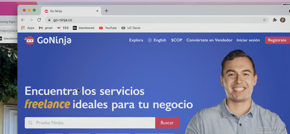The image size is (290, 134).
Task: Click the red close window button
Action: [x=24, y=10]
